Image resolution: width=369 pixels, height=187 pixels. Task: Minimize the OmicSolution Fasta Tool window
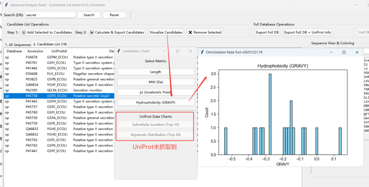(331, 52)
